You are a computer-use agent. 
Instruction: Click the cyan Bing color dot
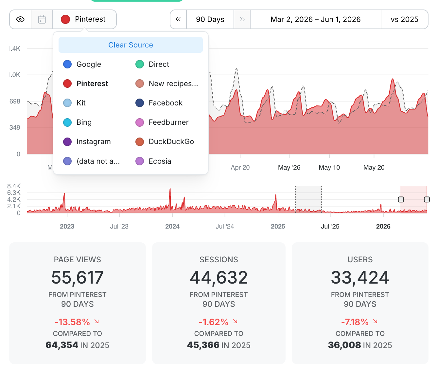67,122
